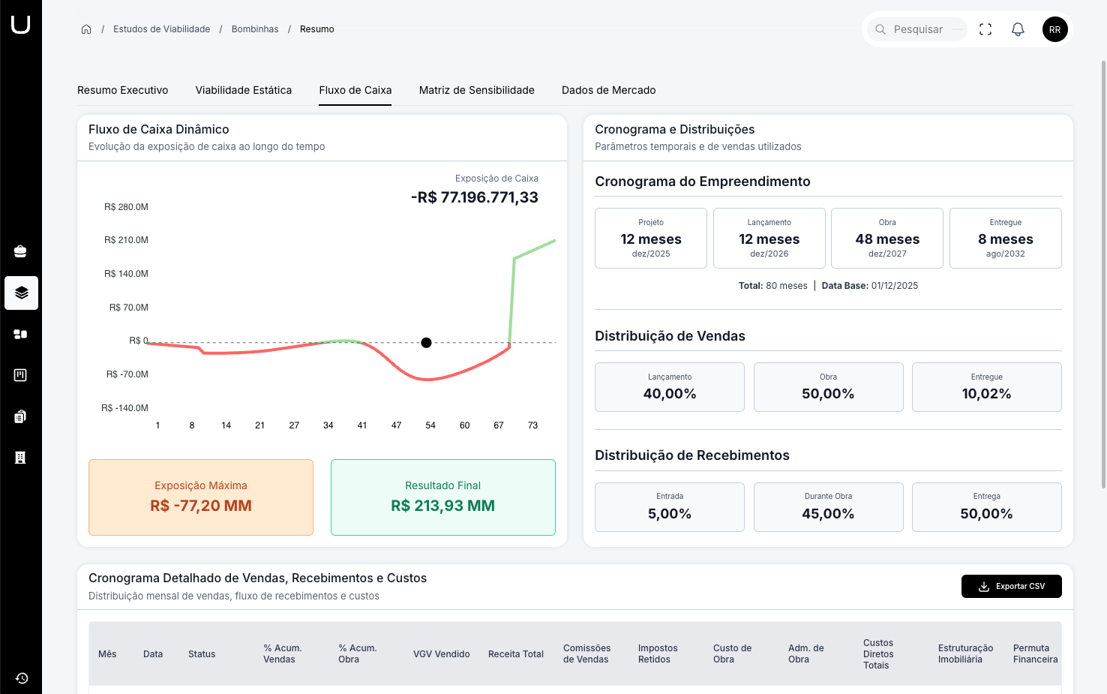Open the documents clipboard icon in sidebar

tap(21, 416)
